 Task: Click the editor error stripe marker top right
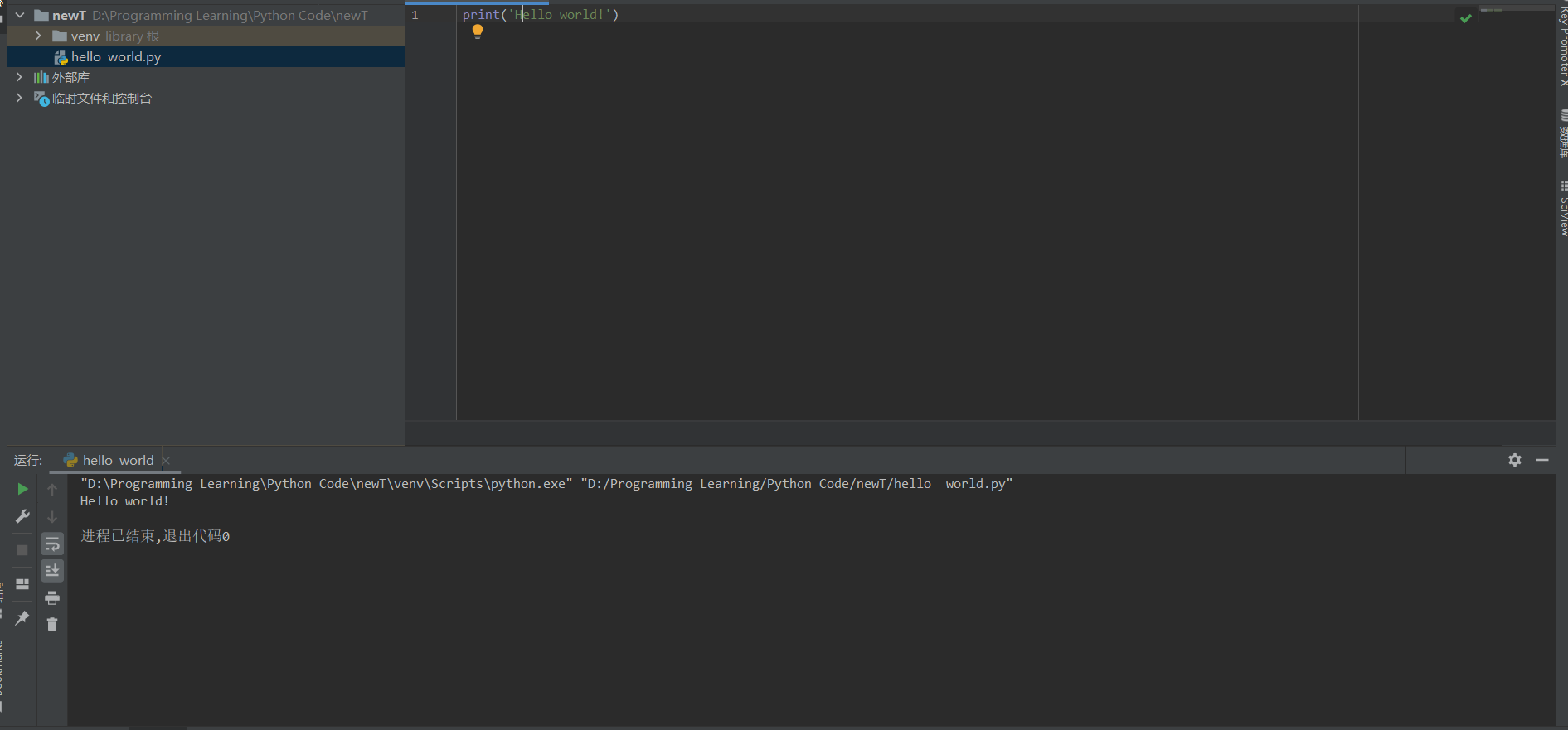pos(1492,10)
